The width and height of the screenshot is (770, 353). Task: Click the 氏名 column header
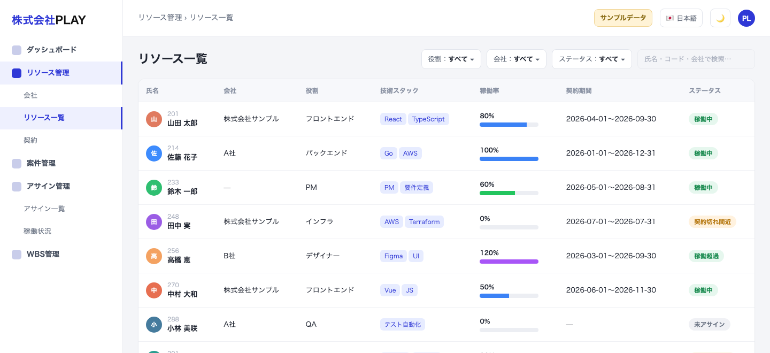(x=152, y=91)
